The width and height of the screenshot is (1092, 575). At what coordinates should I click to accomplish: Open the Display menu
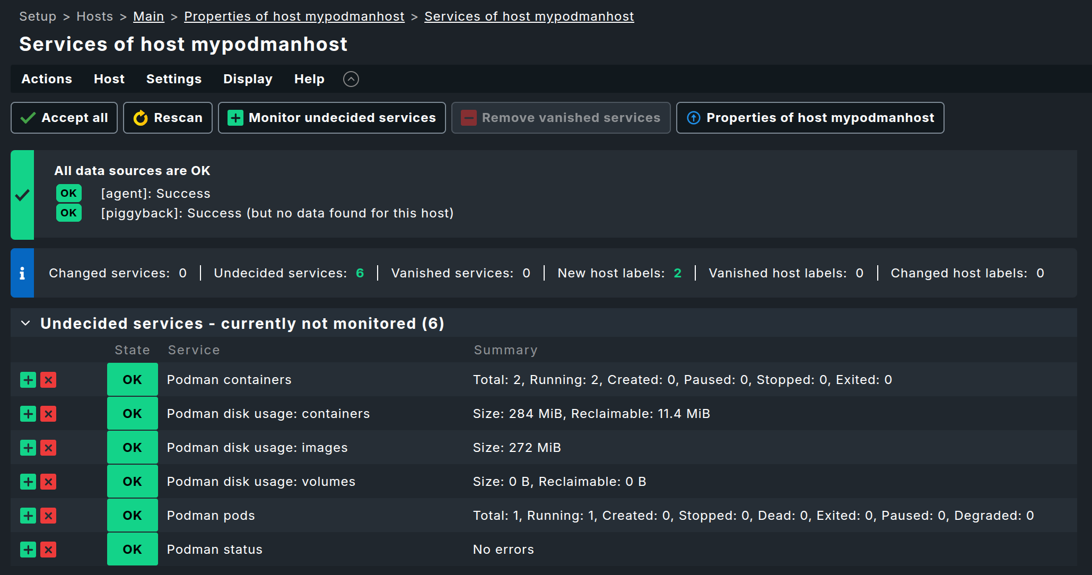pyautogui.click(x=248, y=79)
